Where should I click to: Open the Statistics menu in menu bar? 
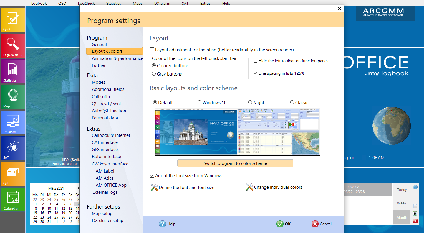113,4
